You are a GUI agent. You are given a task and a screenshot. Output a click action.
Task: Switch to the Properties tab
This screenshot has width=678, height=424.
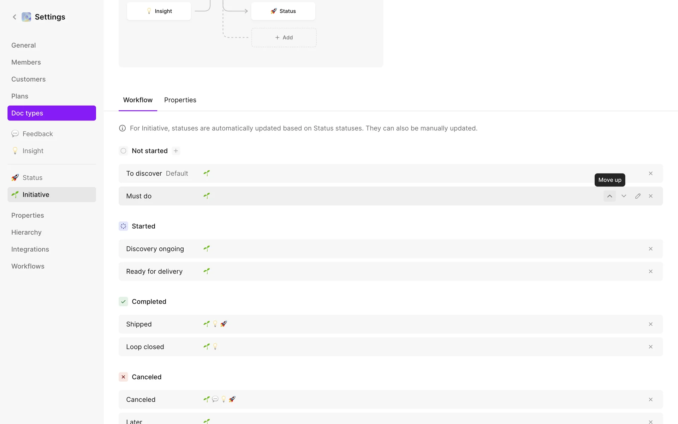coord(180,100)
